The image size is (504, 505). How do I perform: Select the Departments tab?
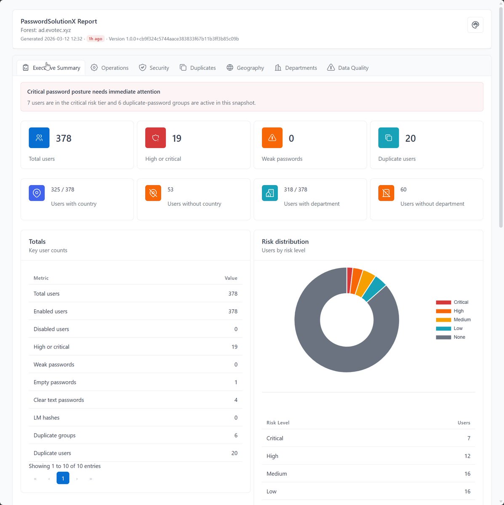point(296,68)
